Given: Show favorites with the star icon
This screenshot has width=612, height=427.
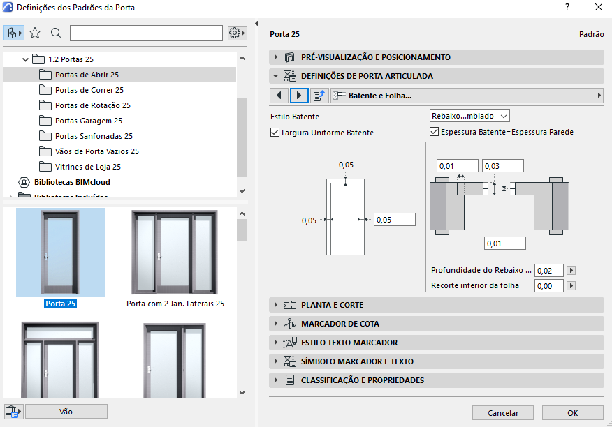Looking at the screenshot, I should pyautogui.click(x=35, y=33).
